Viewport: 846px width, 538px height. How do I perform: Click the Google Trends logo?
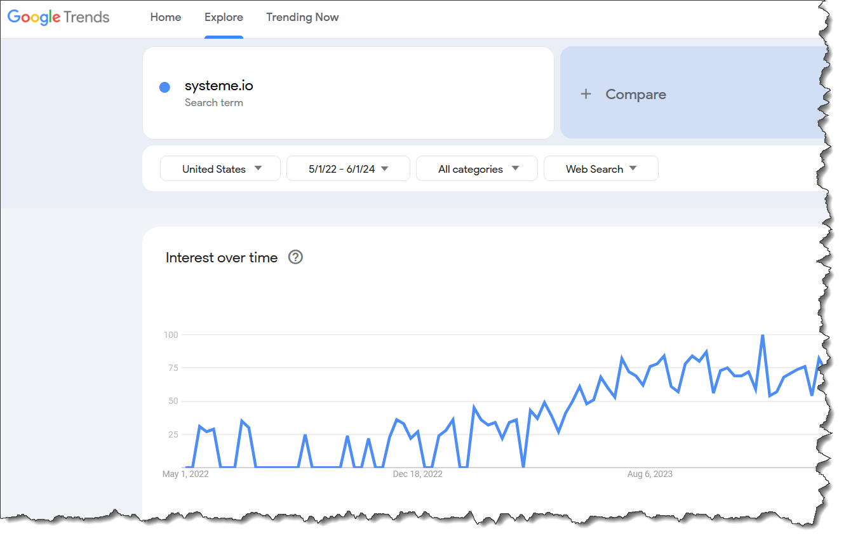(58, 17)
